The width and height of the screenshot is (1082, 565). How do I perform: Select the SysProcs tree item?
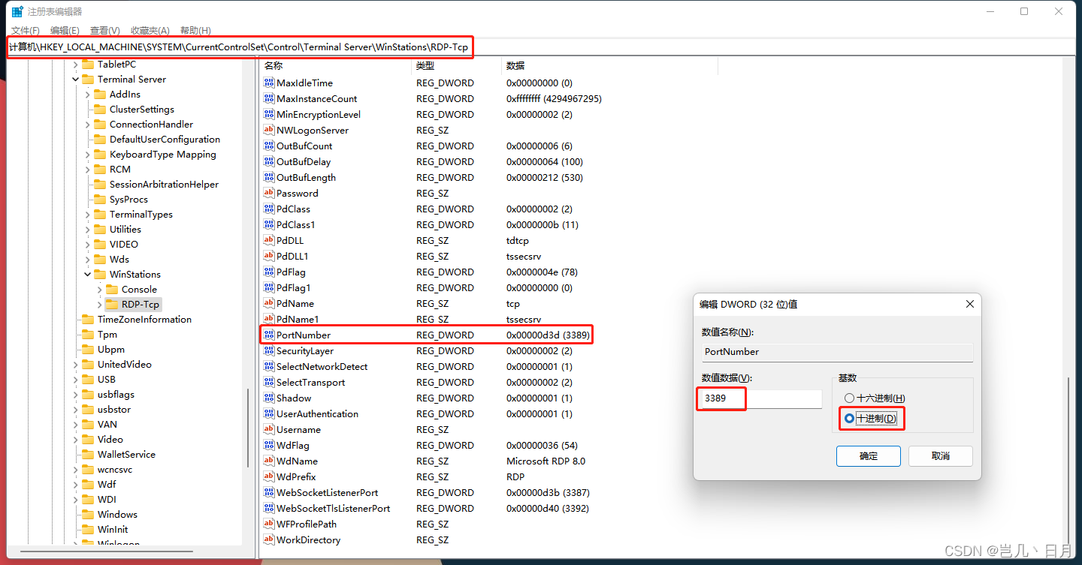point(128,199)
